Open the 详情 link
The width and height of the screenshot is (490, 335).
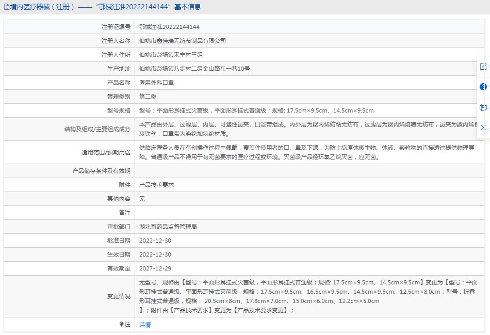point(145,325)
